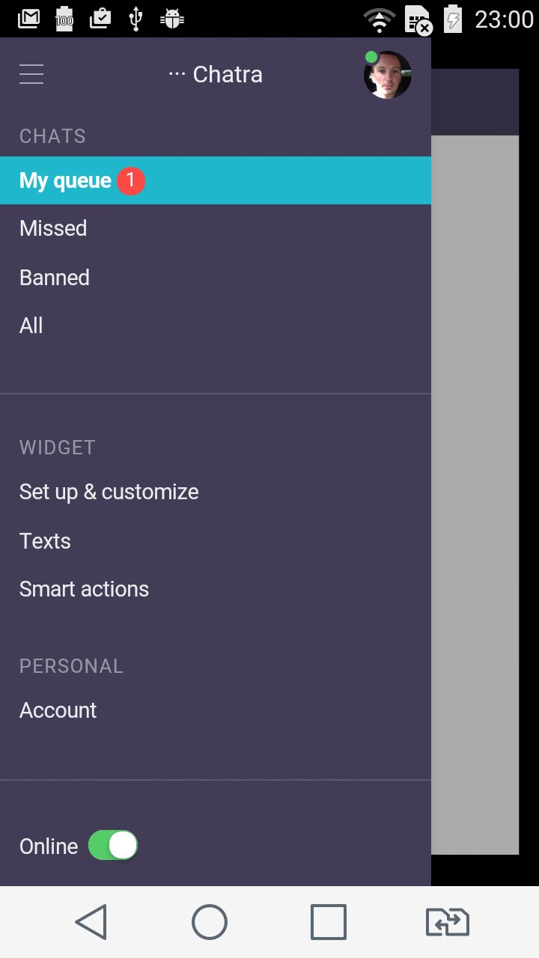
Task: Tap the Android home circle button
Action: tap(210, 921)
